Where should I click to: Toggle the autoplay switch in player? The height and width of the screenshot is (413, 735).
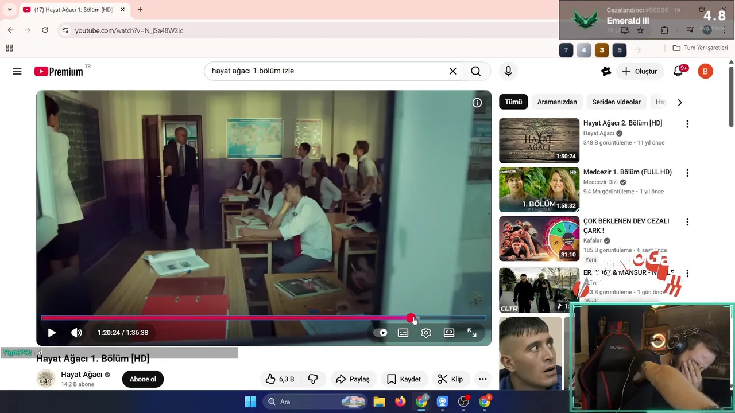pos(380,333)
